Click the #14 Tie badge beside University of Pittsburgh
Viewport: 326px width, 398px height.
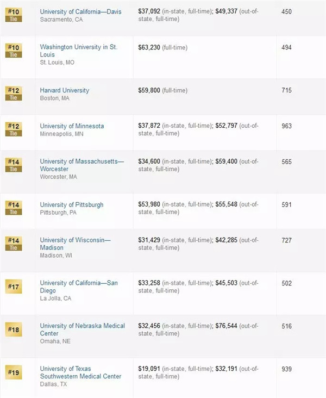(13, 208)
